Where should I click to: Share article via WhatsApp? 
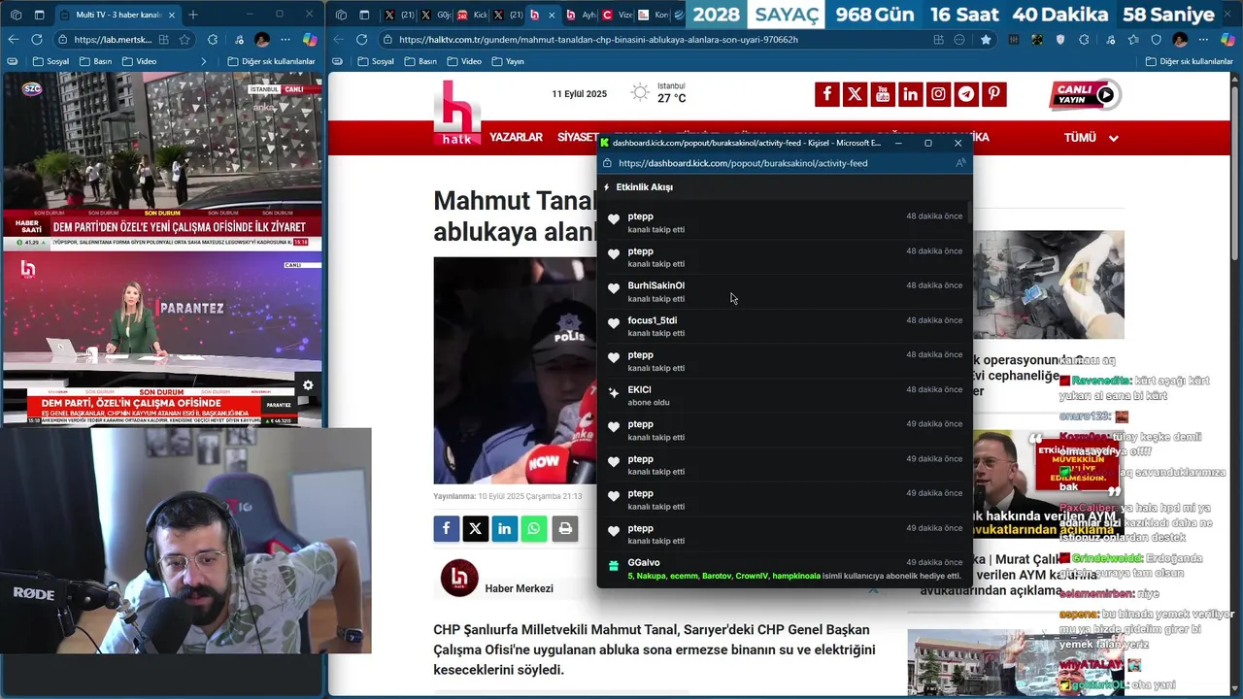coord(534,528)
